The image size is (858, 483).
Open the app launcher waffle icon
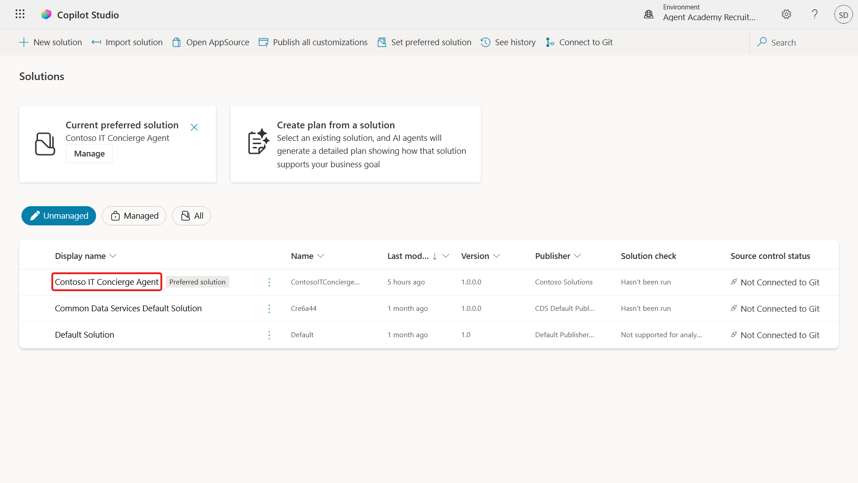[20, 14]
